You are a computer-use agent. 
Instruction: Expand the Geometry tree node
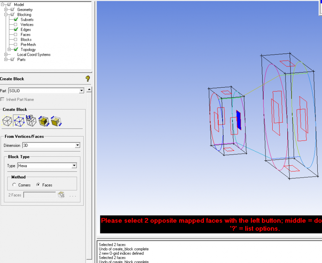pyautogui.click(x=6, y=9)
